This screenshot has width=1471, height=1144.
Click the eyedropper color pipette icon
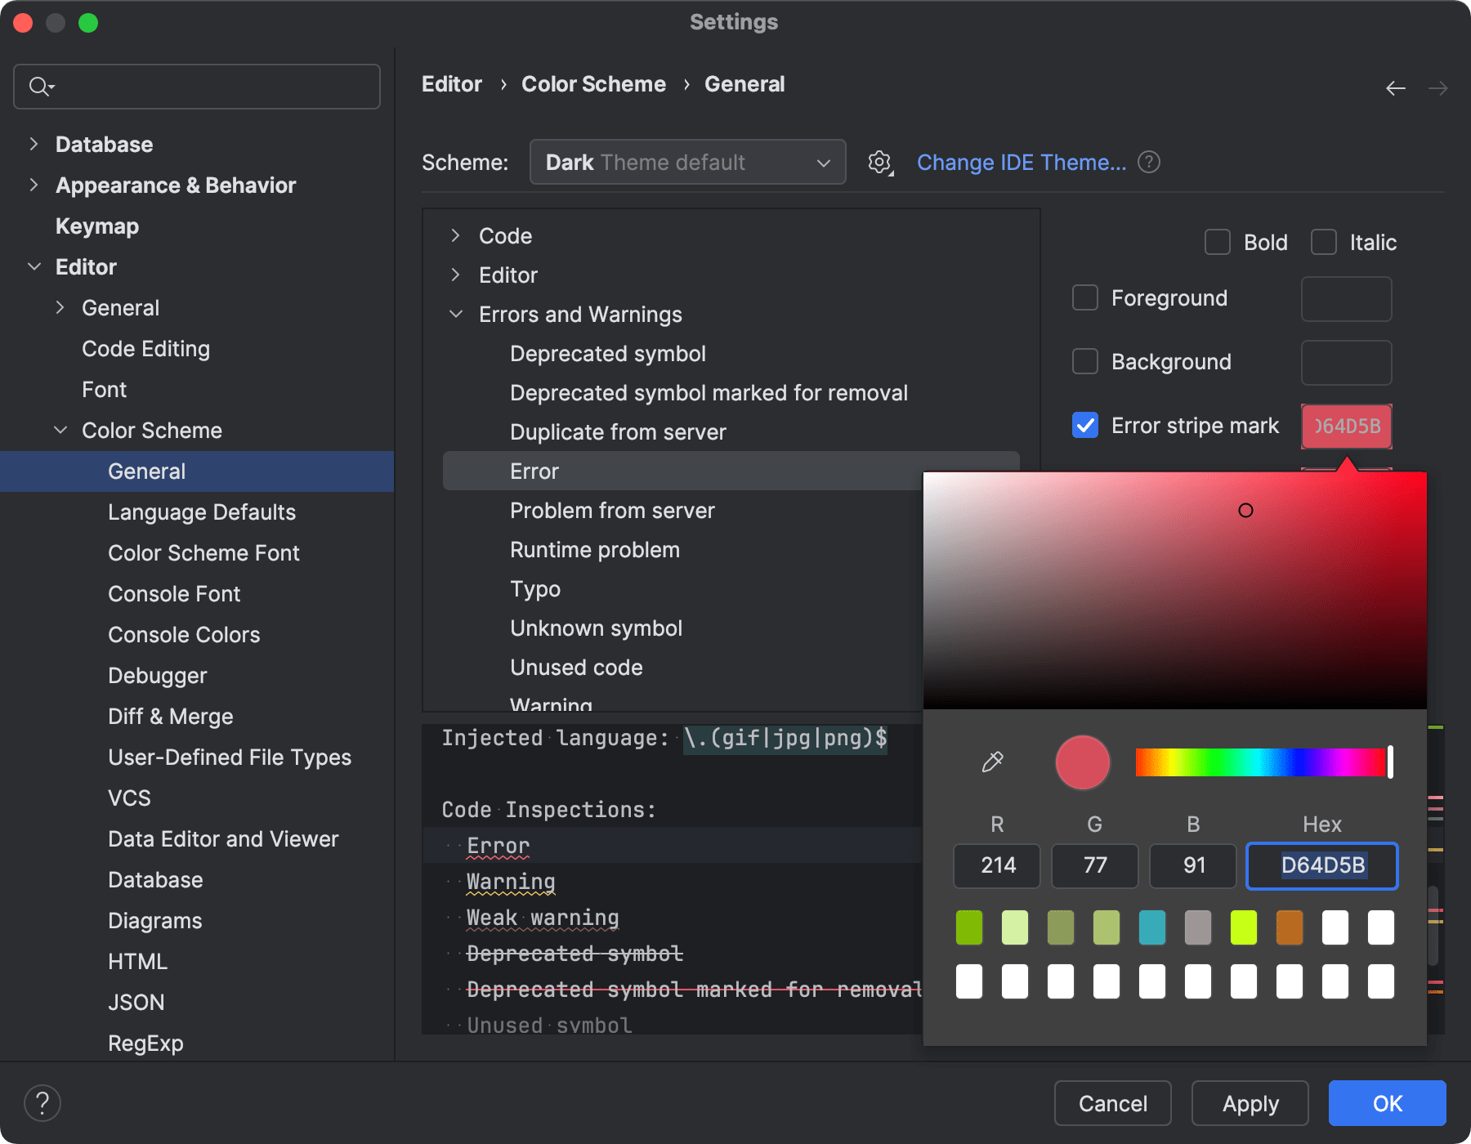992,762
